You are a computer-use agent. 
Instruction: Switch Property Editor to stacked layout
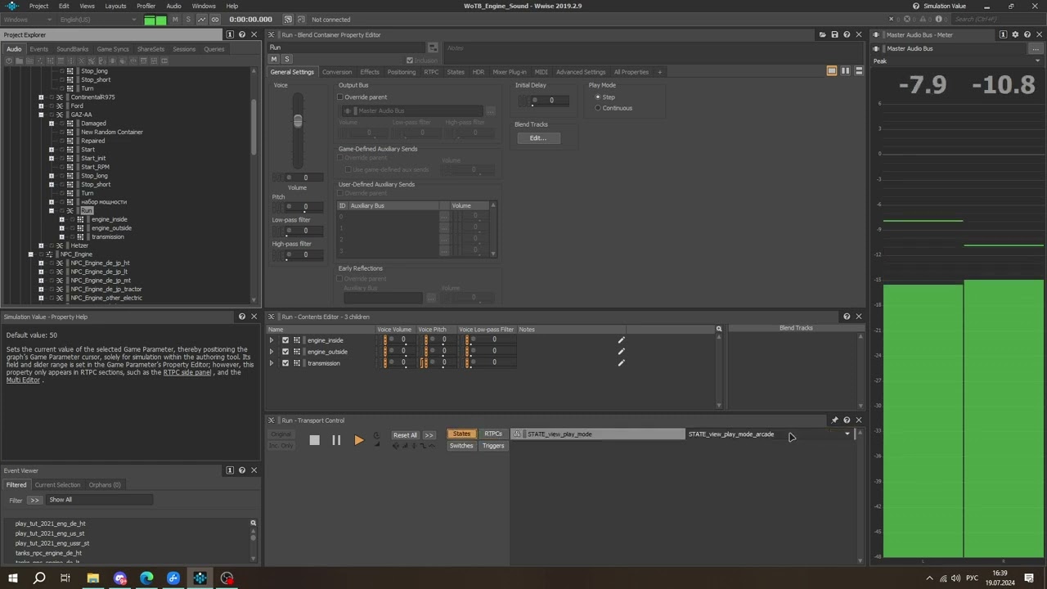click(x=858, y=71)
